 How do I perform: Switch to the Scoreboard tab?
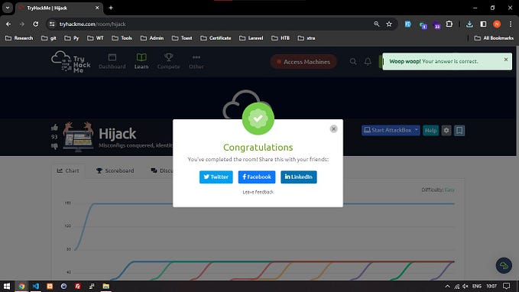tap(115, 170)
